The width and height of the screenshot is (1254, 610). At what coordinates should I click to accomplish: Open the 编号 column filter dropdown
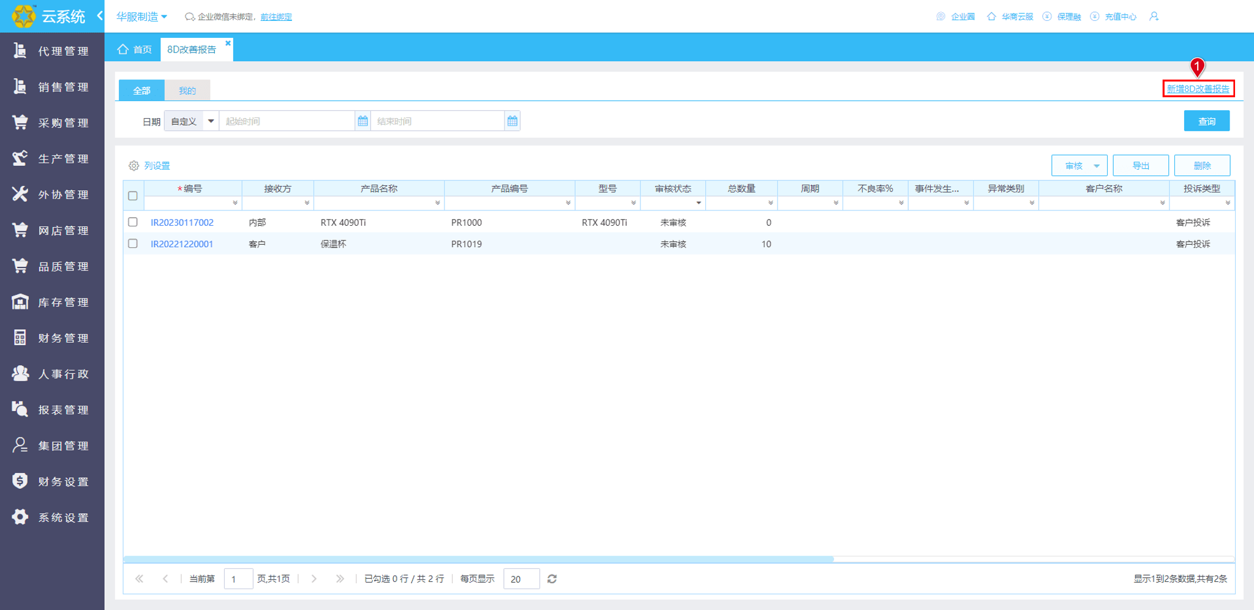235,203
